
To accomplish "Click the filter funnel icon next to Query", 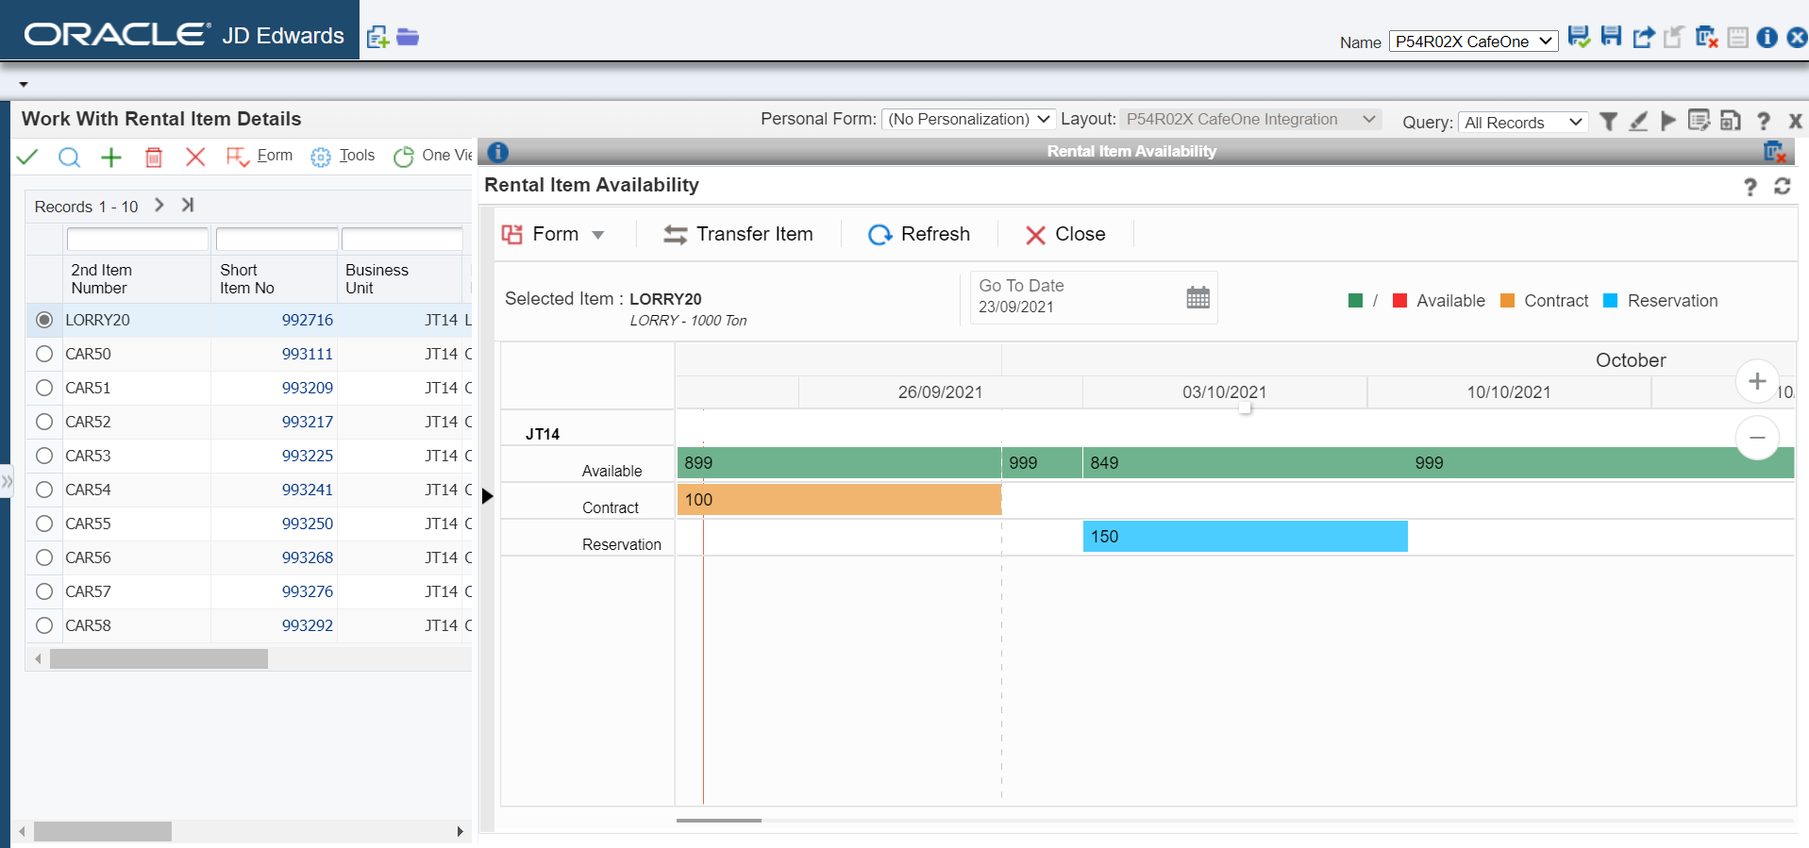I will pyautogui.click(x=1609, y=121).
